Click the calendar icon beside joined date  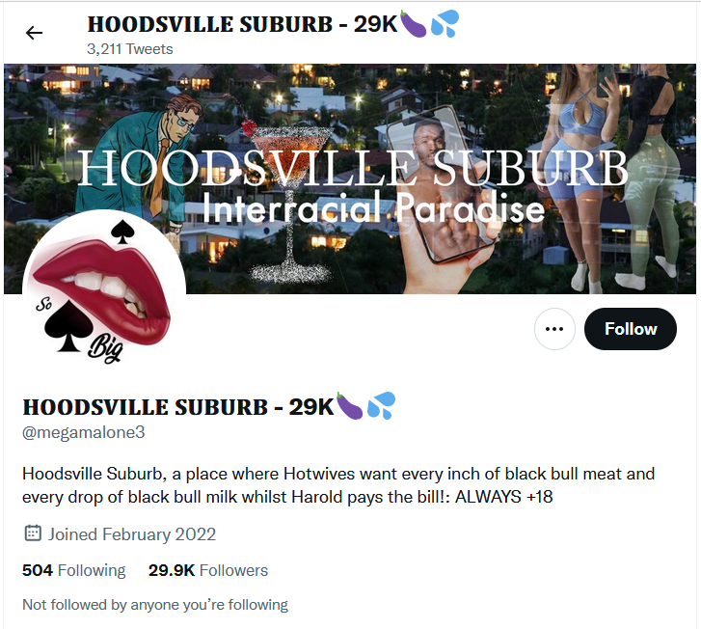click(x=33, y=533)
